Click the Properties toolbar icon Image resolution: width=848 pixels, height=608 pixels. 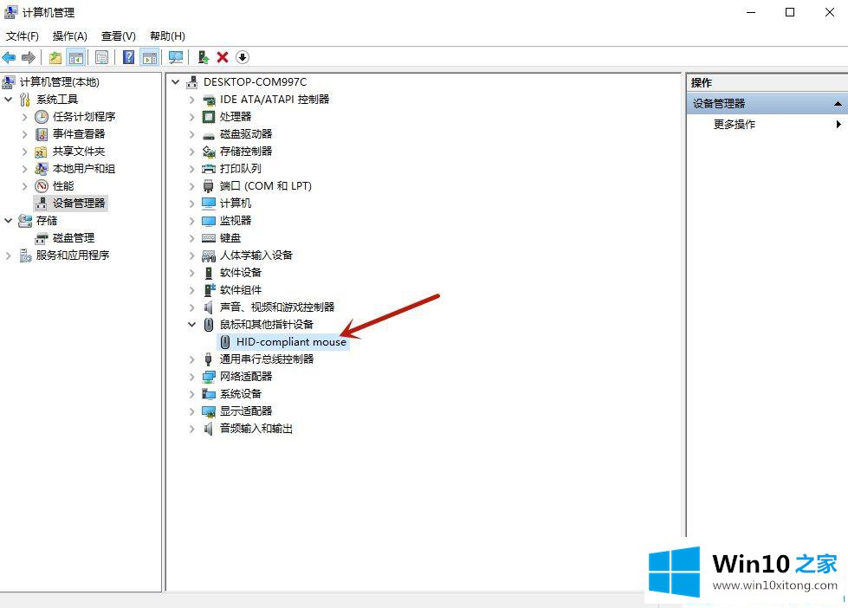pos(102,57)
